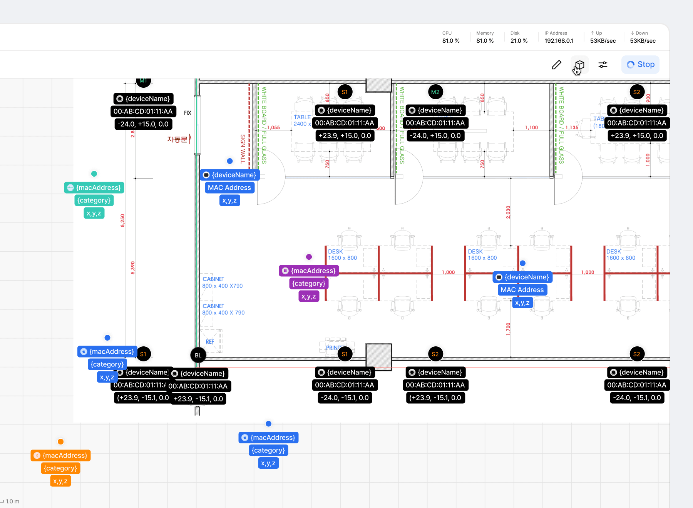Click the purple tag position dot
This screenshot has height=508, width=693.
click(x=309, y=257)
